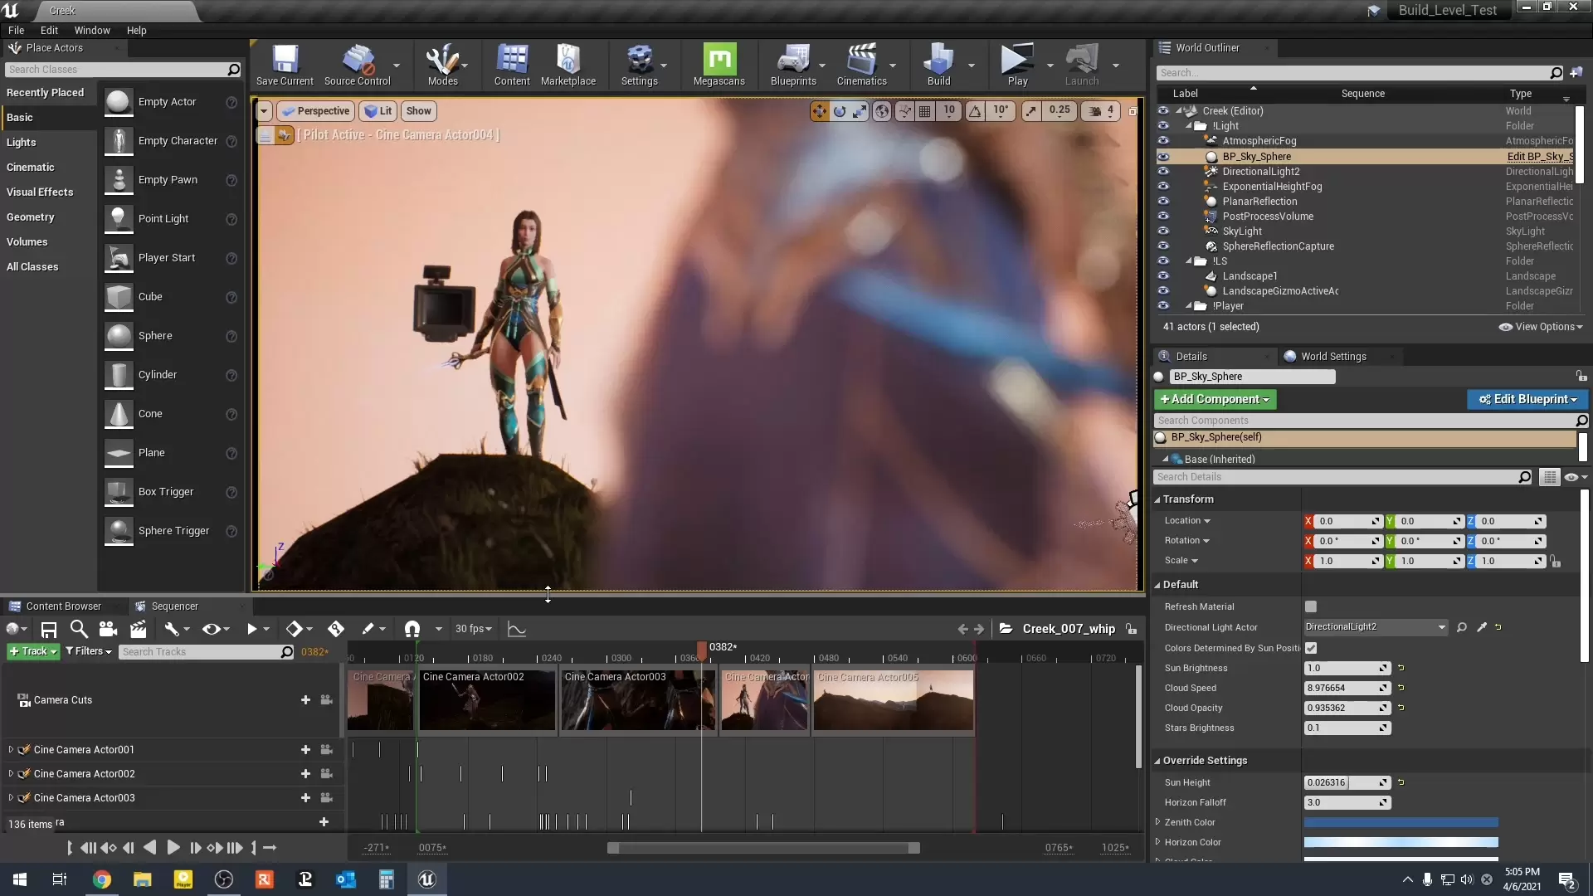This screenshot has width=1593, height=896.
Task: Click the sequencer search (magnifier) icon
Action: (x=79, y=630)
